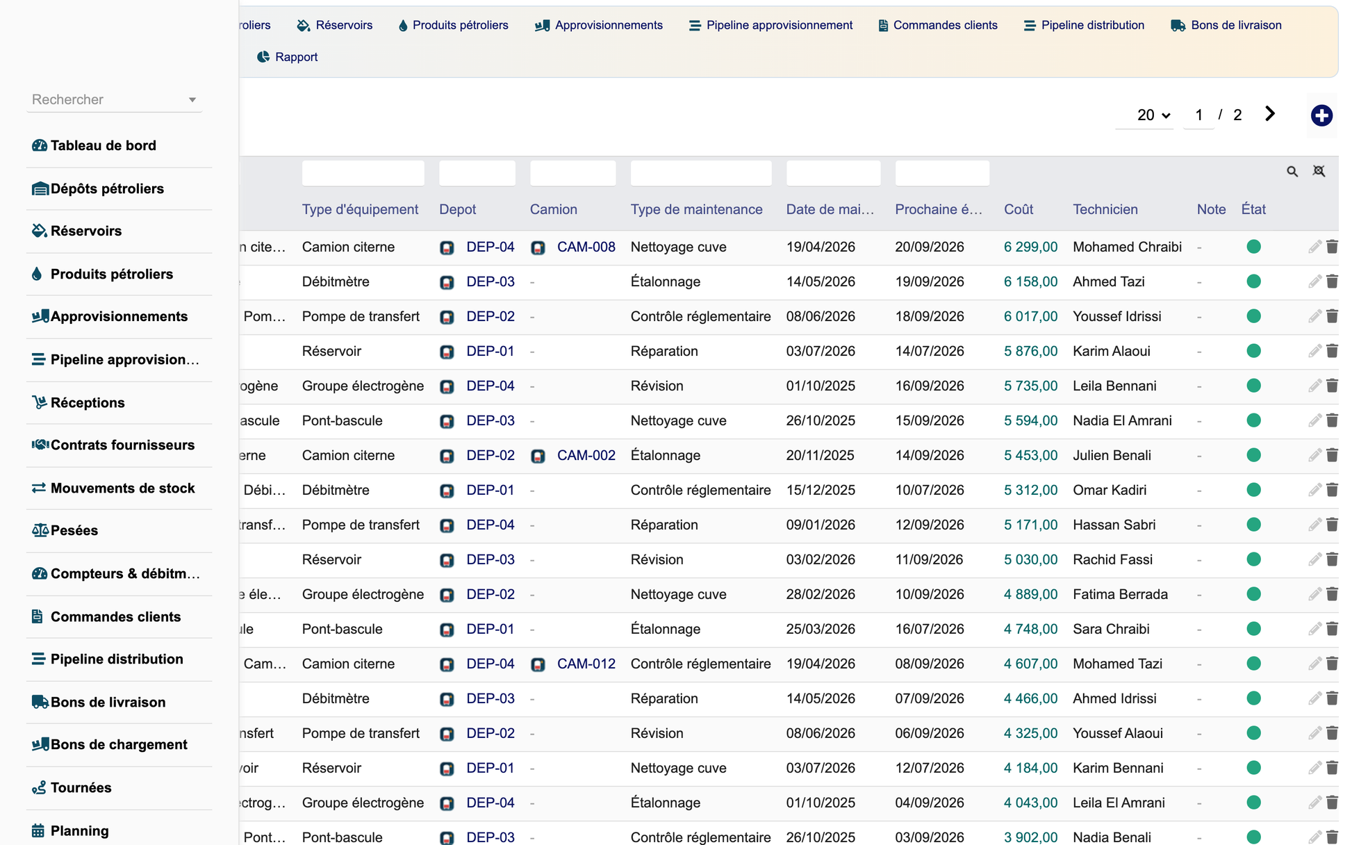Open Réservoirs tab in top menu
Image resolution: width=1352 pixels, height=845 pixels.
[335, 25]
